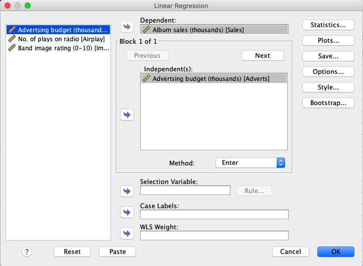Open the Bootstrap... dialog
Image resolution: width=363 pixels, height=266 pixels.
tap(328, 103)
